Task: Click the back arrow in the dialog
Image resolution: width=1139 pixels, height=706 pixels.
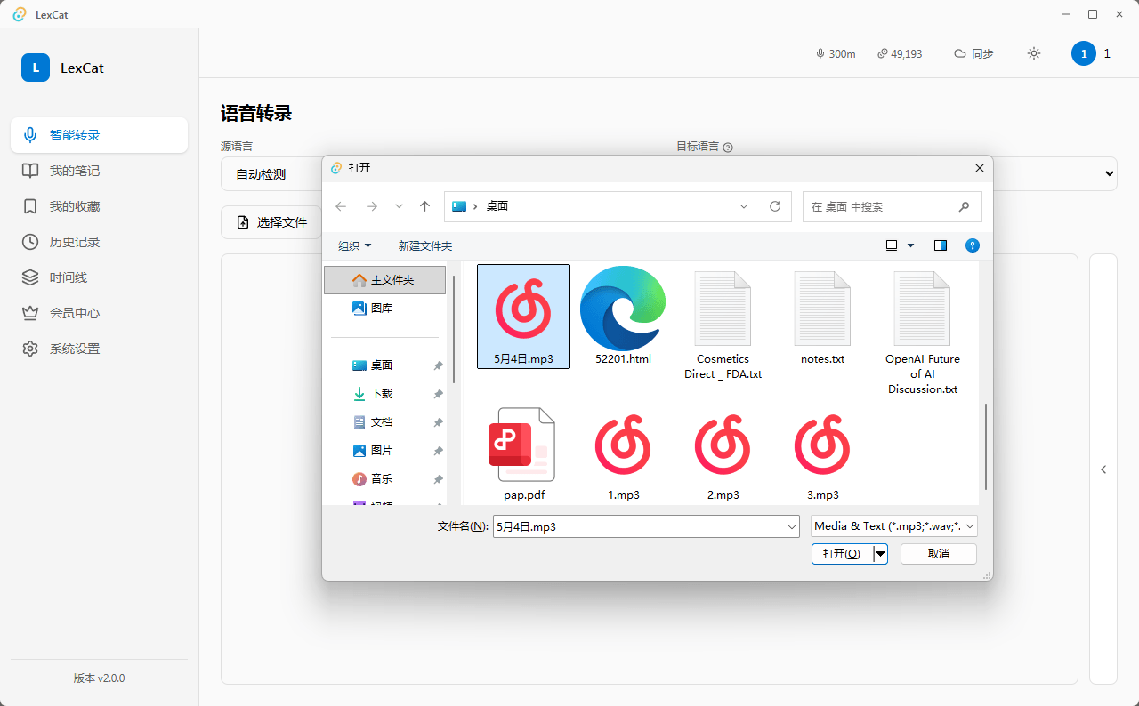Action: [x=341, y=206]
